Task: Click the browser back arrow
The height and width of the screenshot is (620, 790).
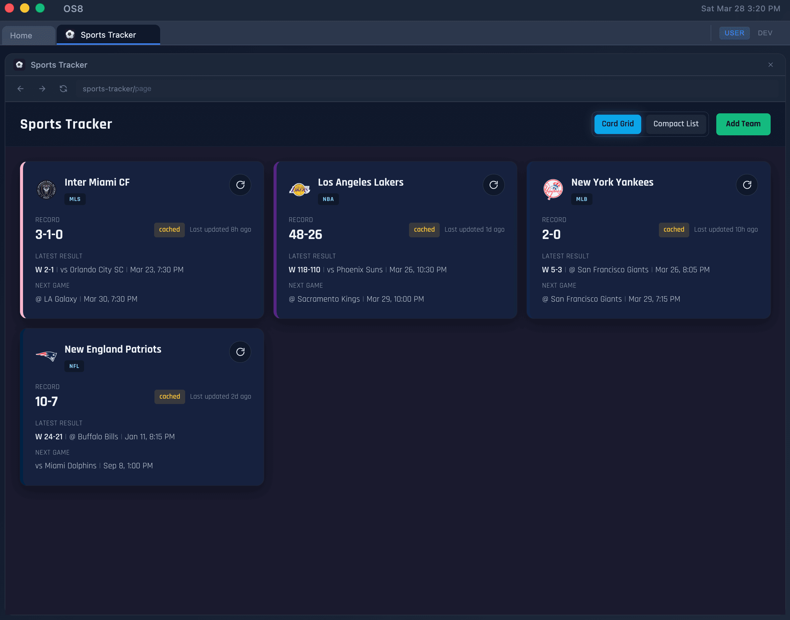Action: (20, 89)
